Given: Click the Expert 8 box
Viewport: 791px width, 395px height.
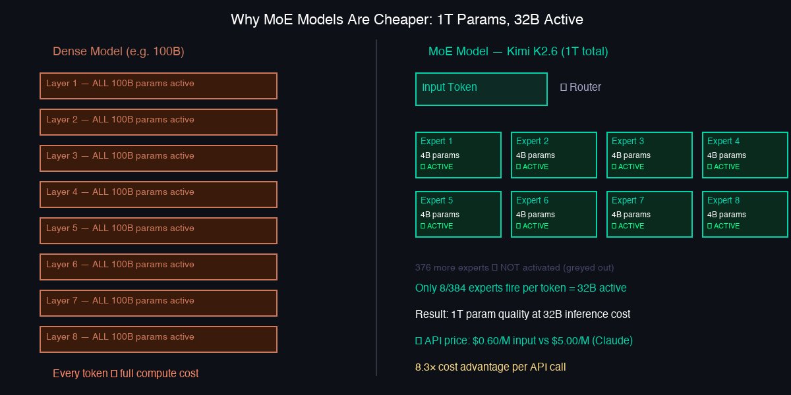Looking at the screenshot, I should click(x=745, y=214).
